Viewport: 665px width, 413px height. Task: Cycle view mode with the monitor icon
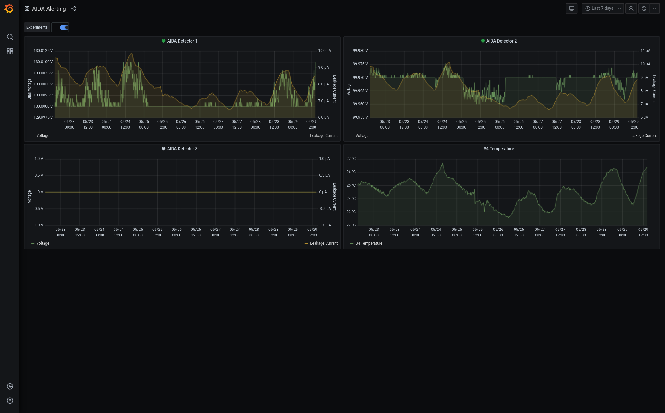[x=571, y=9]
